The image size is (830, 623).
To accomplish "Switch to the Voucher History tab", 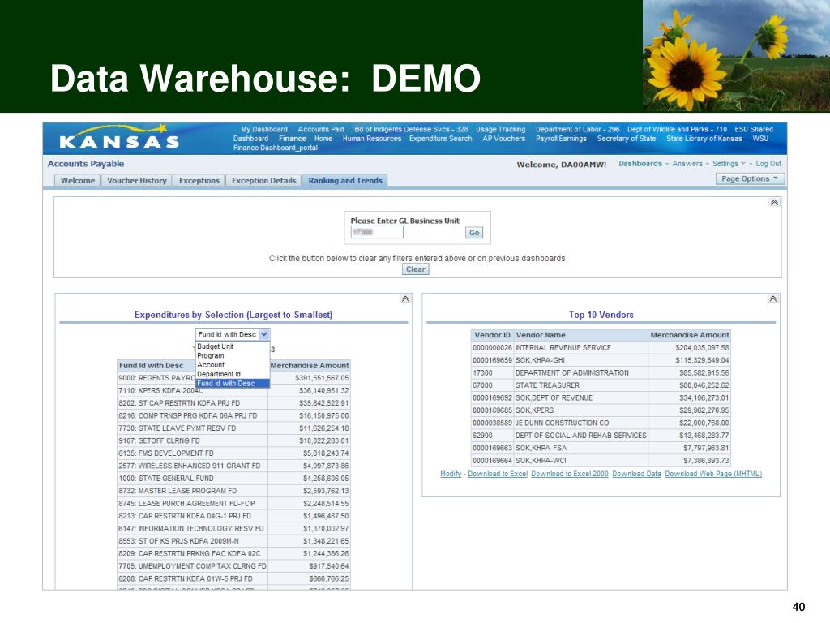I will (x=136, y=181).
